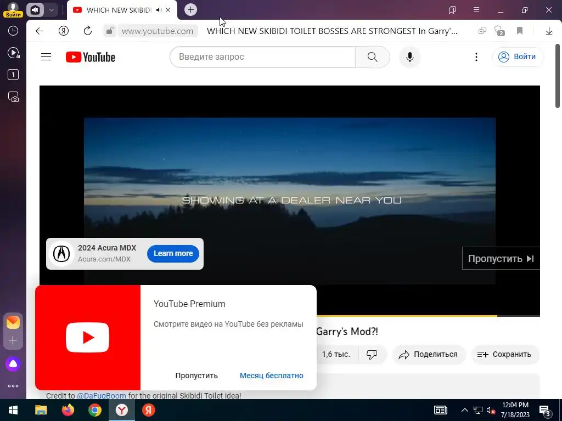Open the browser hamburger menu in title bar

[476, 10]
